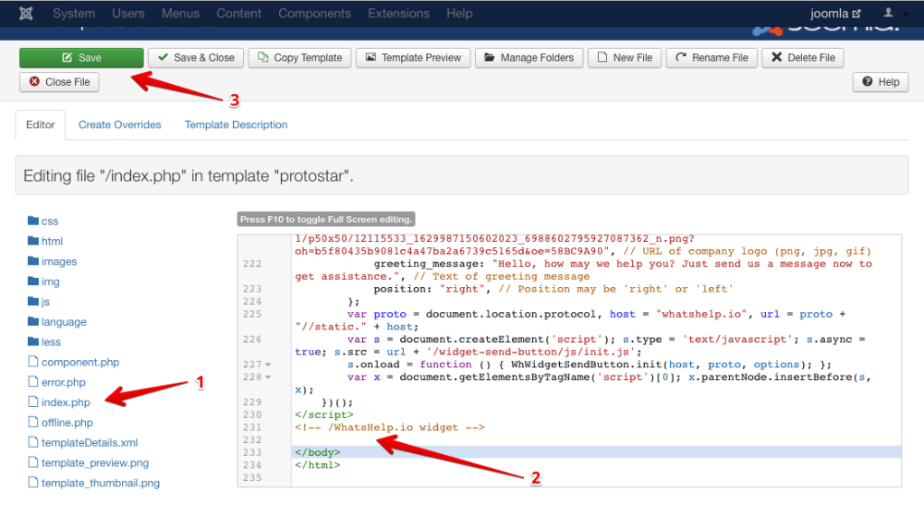The image size is (924, 527).
Task: Click the Copy Template button
Action: pyautogui.click(x=298, y=57)
